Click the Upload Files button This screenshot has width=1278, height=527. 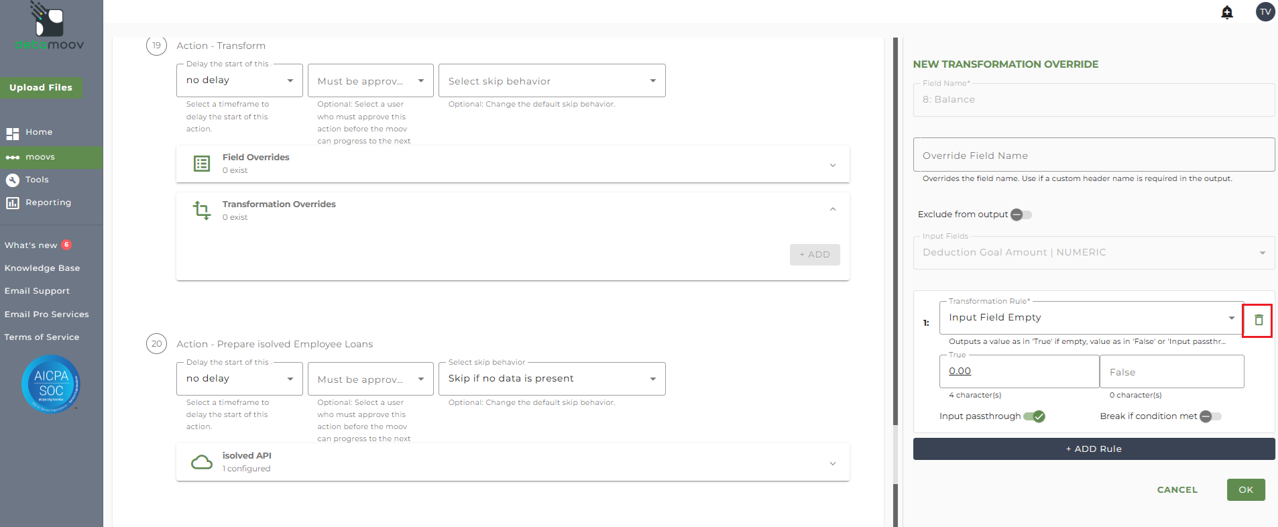(41, 88)
